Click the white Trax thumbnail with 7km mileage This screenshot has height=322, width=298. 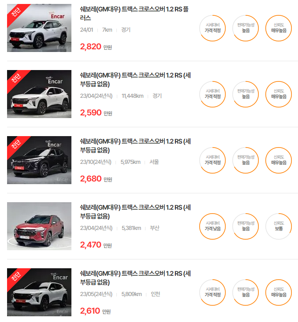(x=39, y=28)
